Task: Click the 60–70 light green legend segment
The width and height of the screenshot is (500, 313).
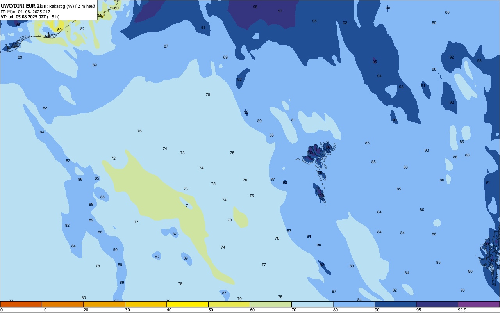Action: pyautogui.click(x=271, y=304)
